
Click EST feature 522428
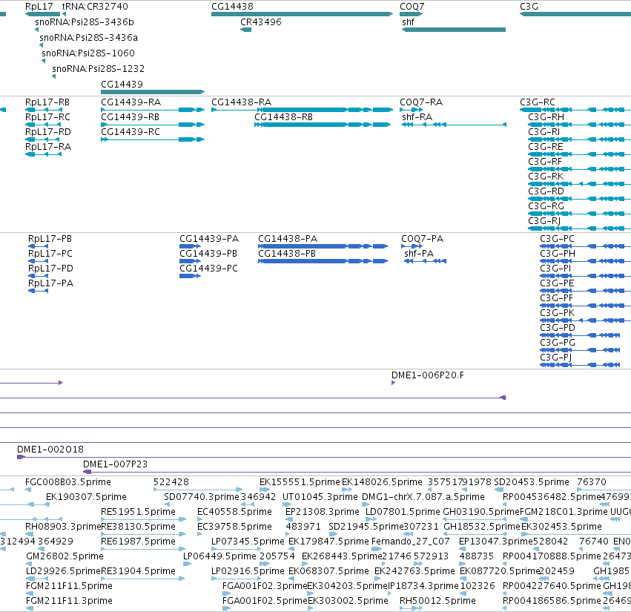(198, 490)
